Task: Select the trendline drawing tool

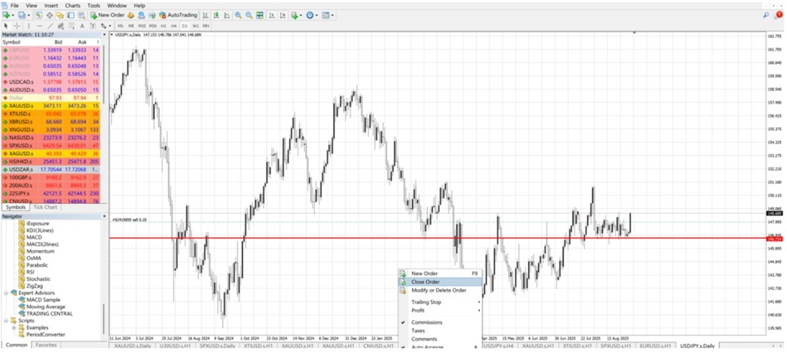Action: click(51, 26)
